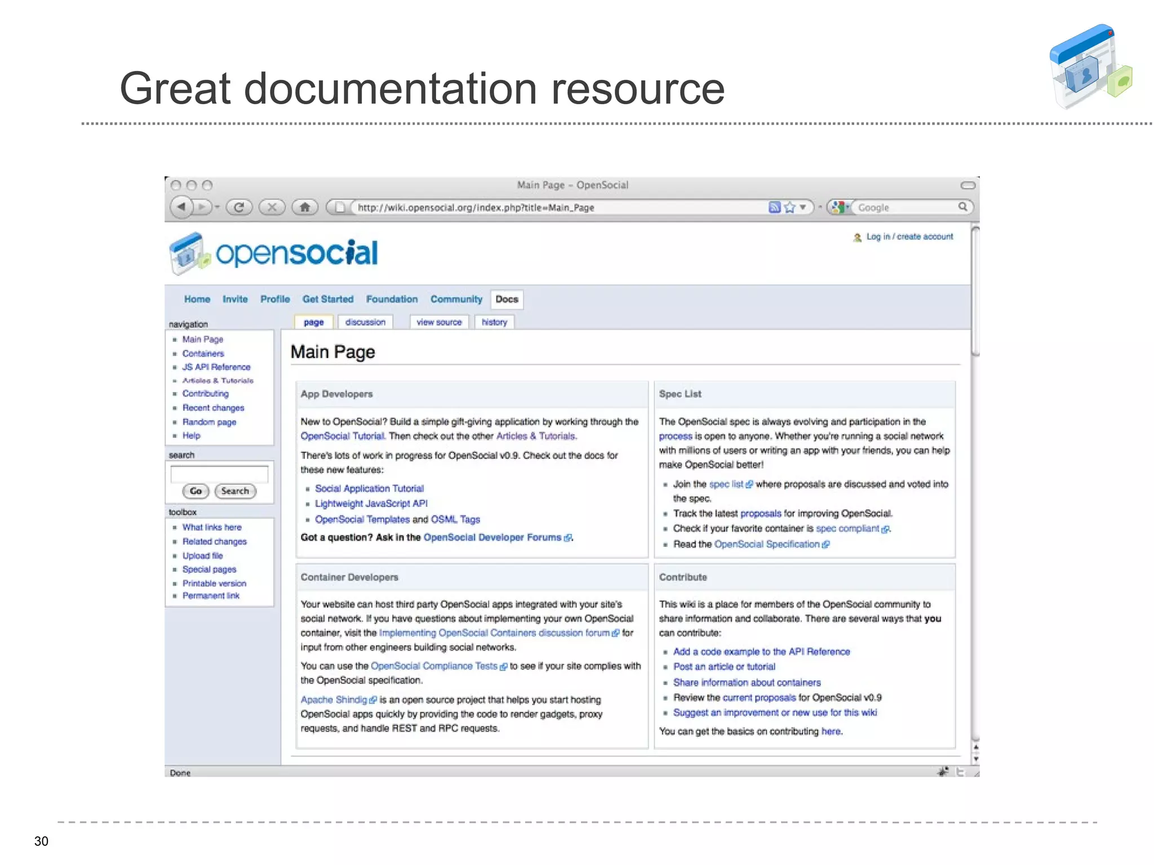Click Permanent link in toolbox
Screen dimensions: 1154x865
[211, 595]
